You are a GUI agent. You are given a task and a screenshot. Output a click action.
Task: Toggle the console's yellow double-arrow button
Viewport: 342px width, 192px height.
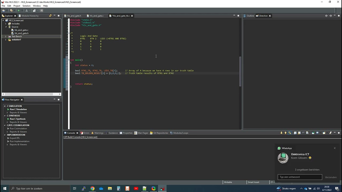pyautogui.click(x=290, y=133)
